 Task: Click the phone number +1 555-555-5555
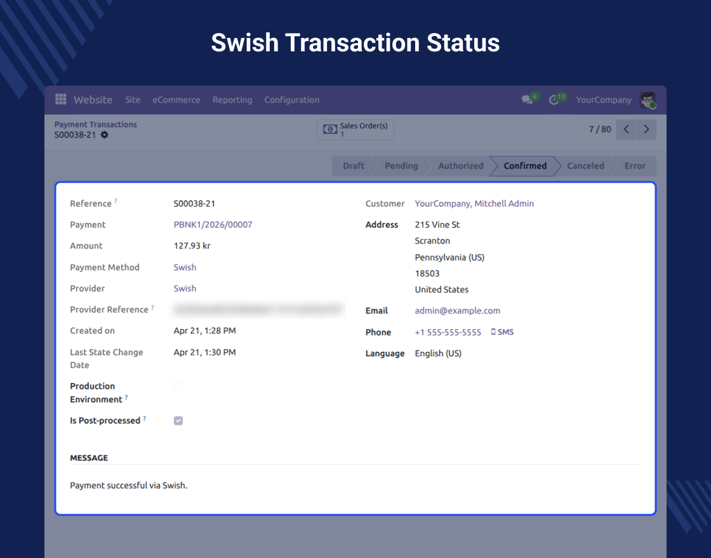(x=448, y=332)
